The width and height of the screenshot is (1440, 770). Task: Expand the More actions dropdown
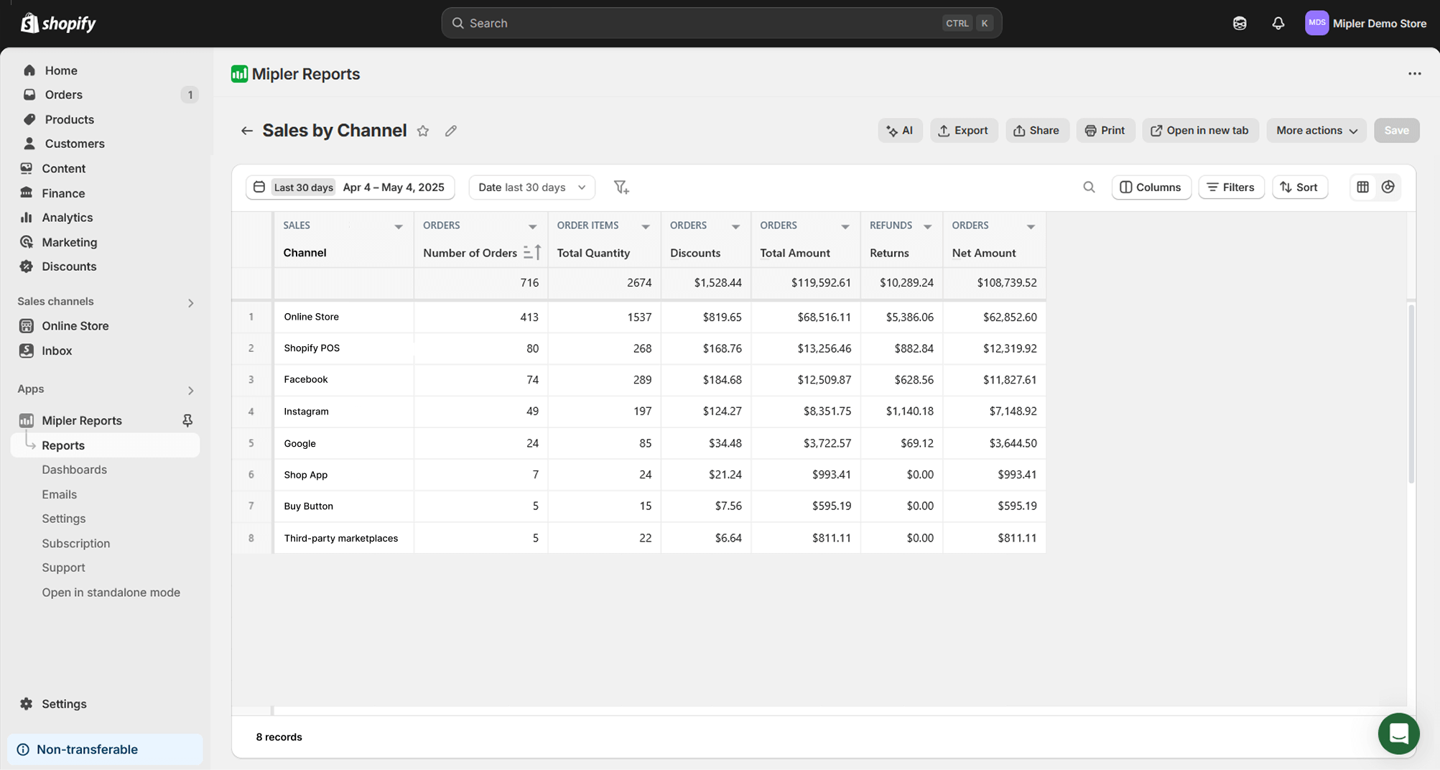tap(1316, 130)
